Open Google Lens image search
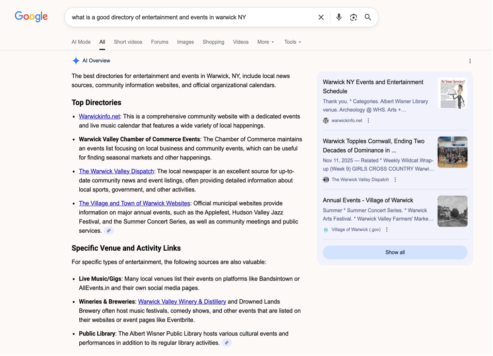The height and width of the screenshot is (356, 493). [353, 17]
